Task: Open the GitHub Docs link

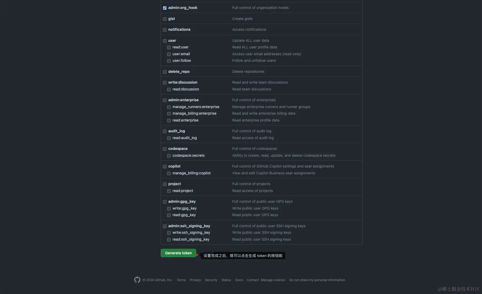Action: click(x=239, y=280)
